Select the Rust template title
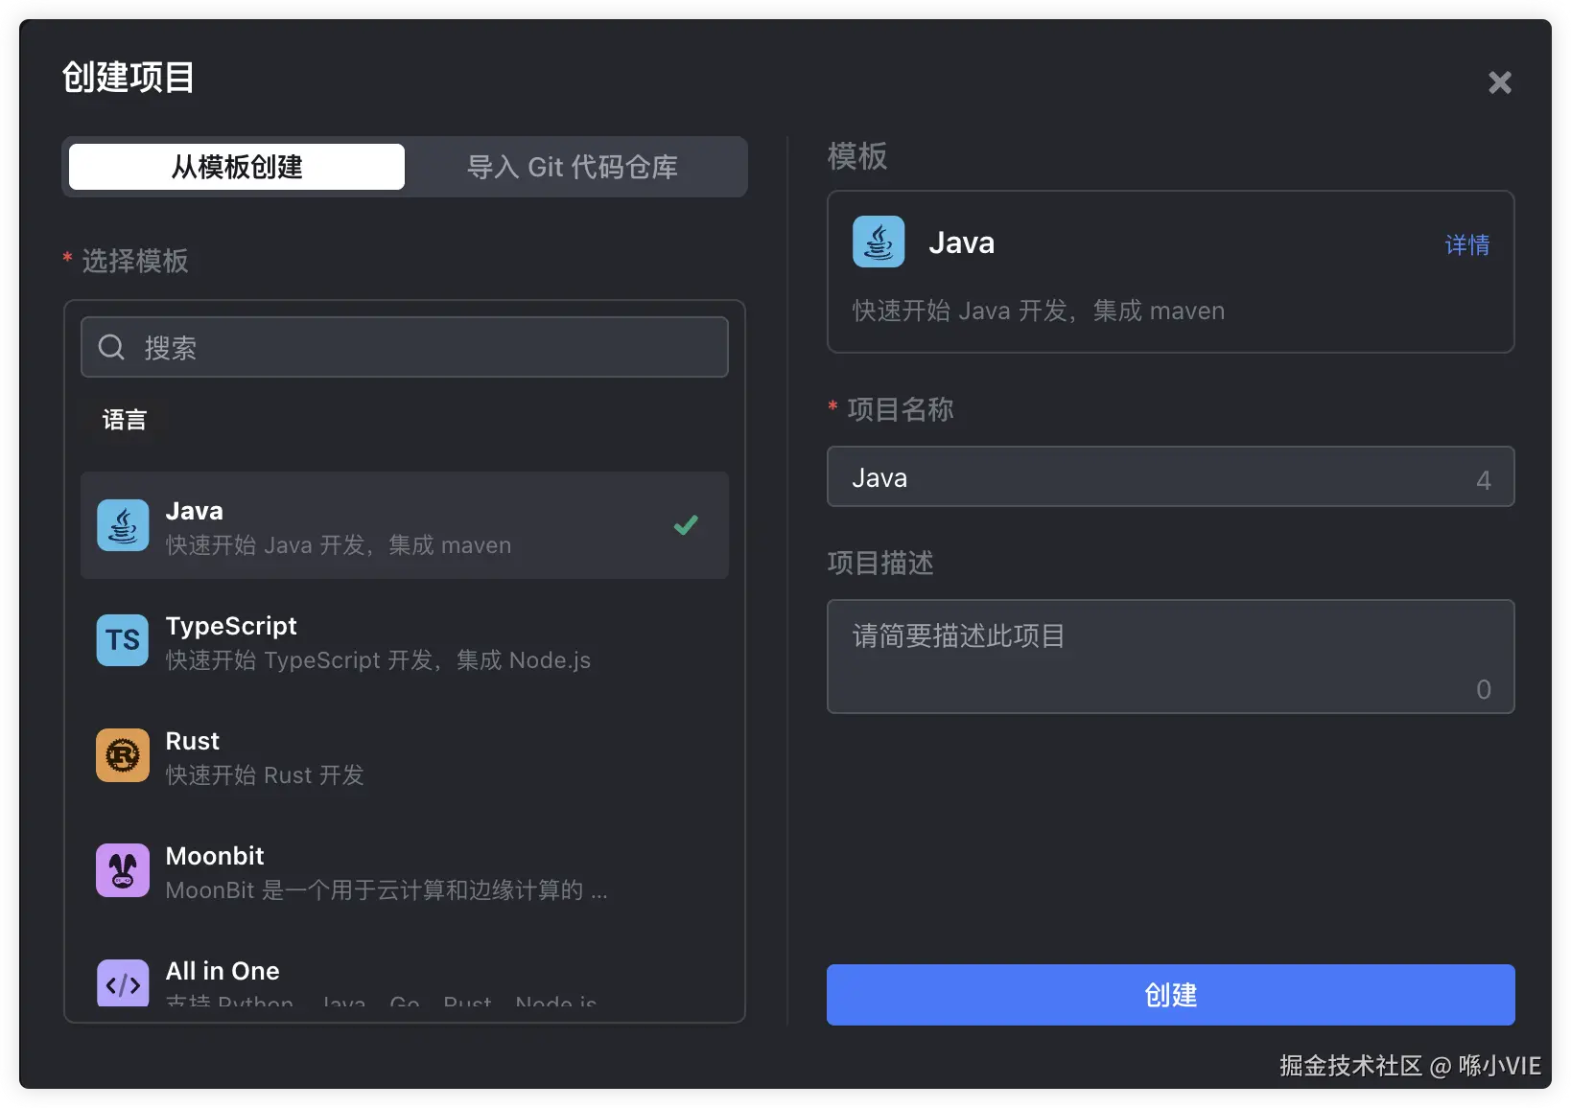1571x1108 pixels. tap(193, 741)
